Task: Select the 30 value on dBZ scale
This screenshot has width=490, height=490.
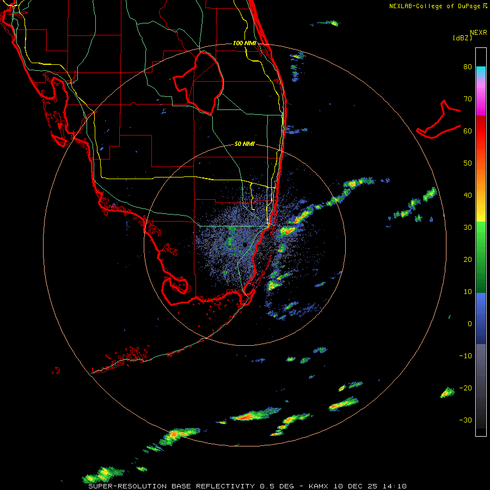Action: point(468,227)
